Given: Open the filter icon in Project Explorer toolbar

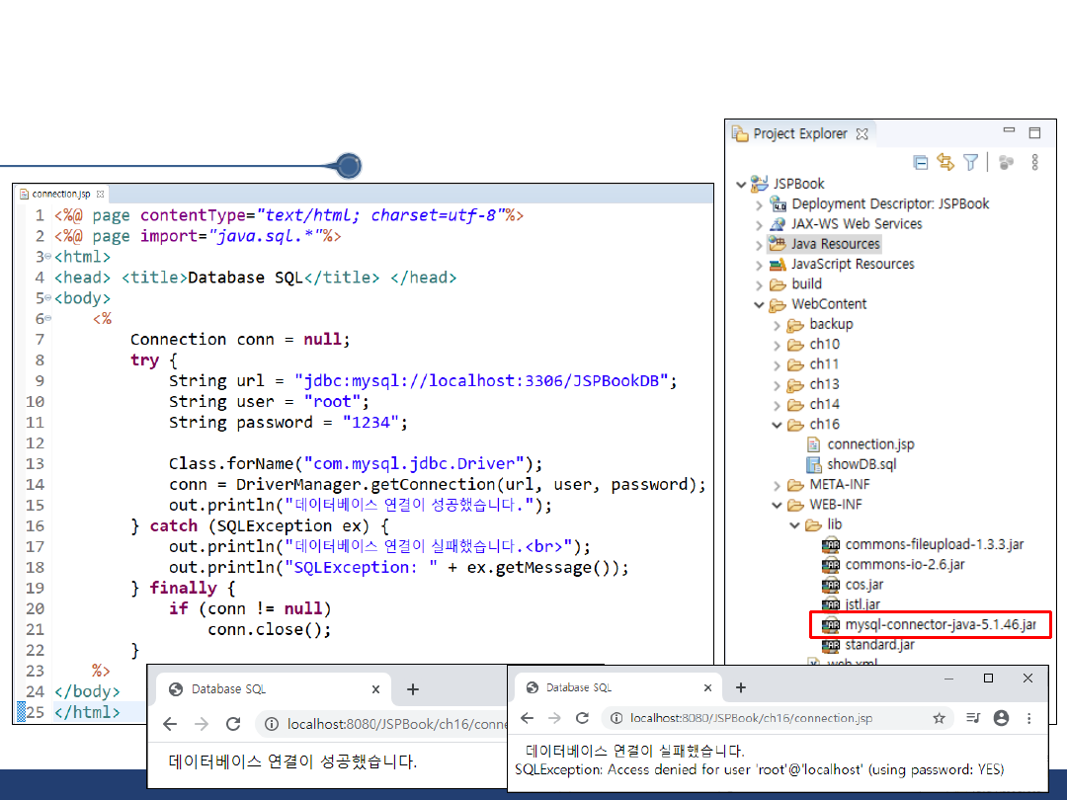Looking at the screenshot, I should click(971, 162).
